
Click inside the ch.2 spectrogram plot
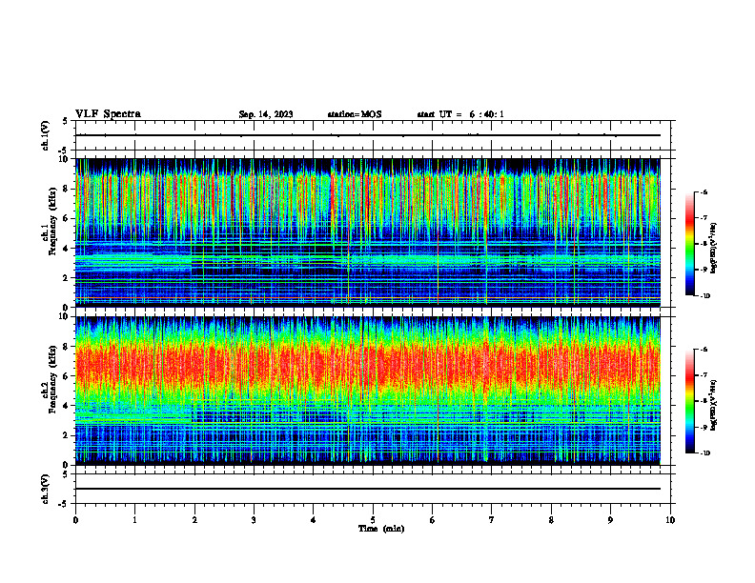point(368,391)
